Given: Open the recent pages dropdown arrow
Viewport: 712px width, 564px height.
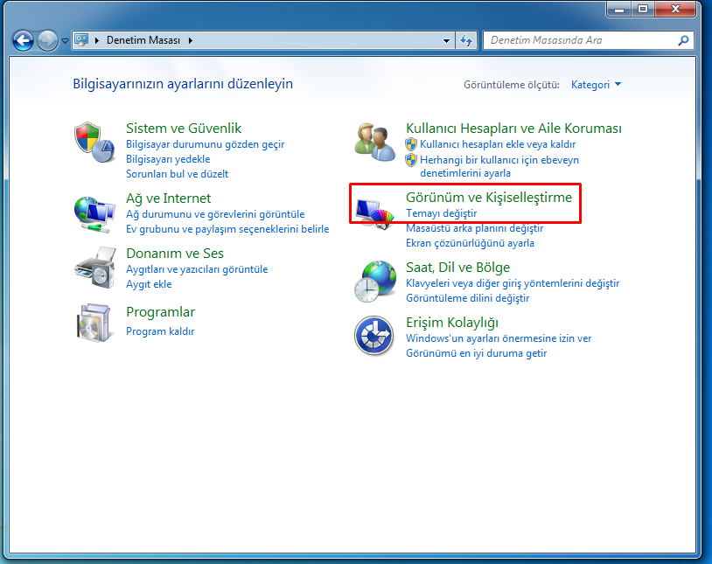Looking at the screenshot, I should point(65,41).
